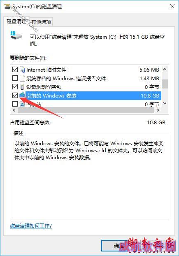This screenshot has height=256, width=179.
Task: Click the file list scroll up arrow
Action: click(165, 69)
